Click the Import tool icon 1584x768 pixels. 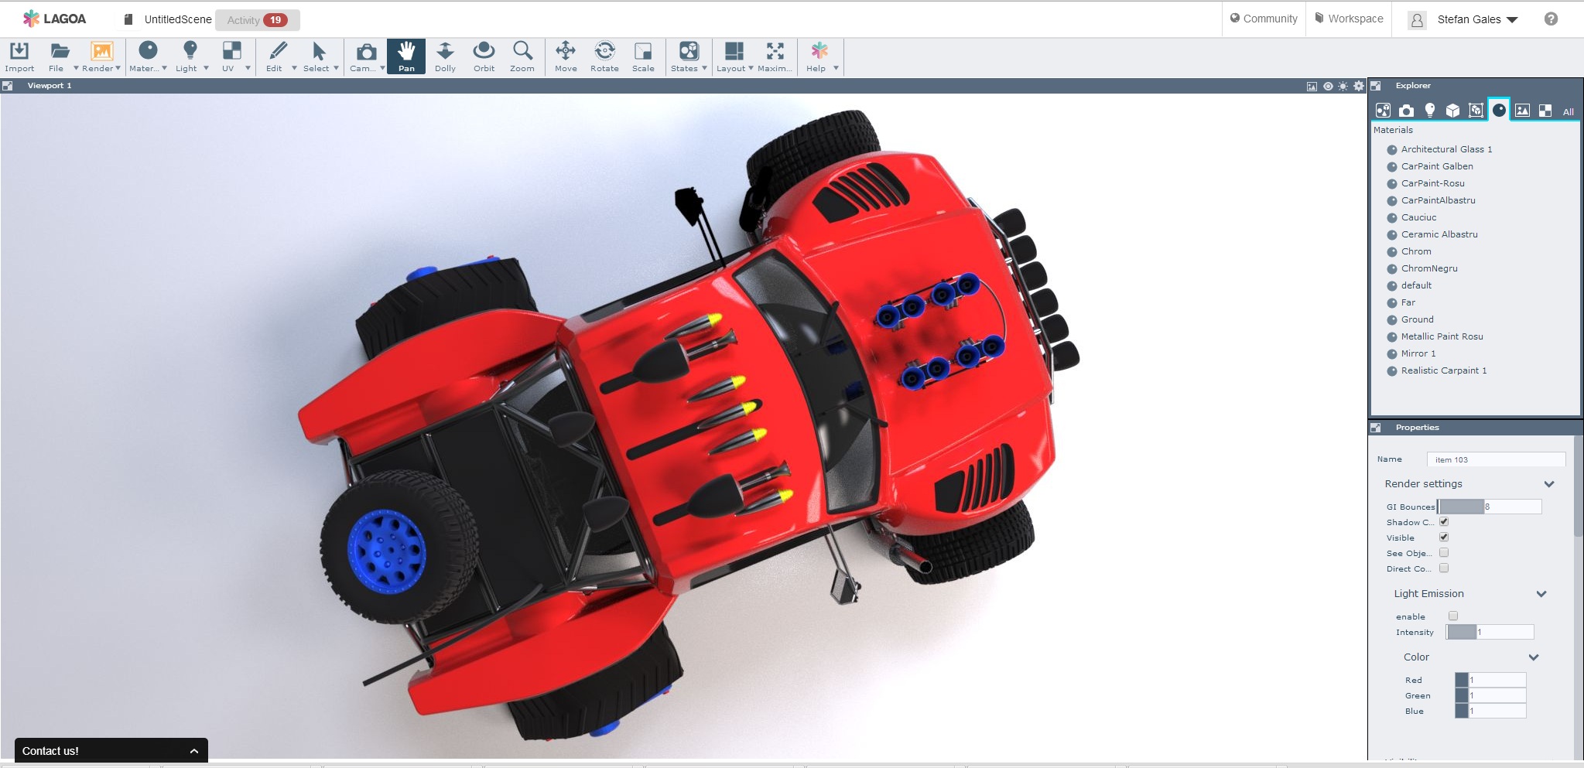pos(19,51)
